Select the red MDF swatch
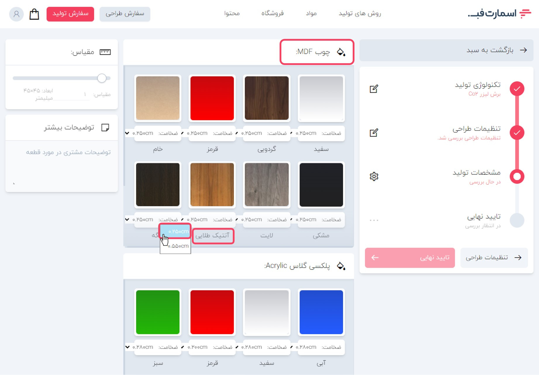 (212, 98)
